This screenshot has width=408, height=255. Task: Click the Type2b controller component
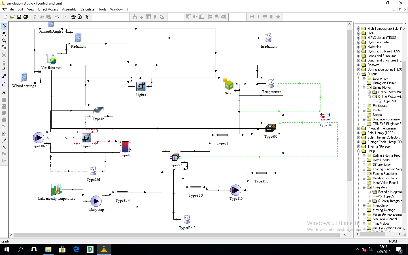point(86,138)
